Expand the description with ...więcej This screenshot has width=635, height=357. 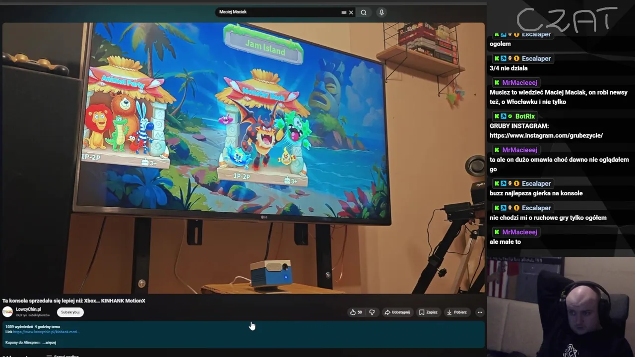[x=49, y=343]
